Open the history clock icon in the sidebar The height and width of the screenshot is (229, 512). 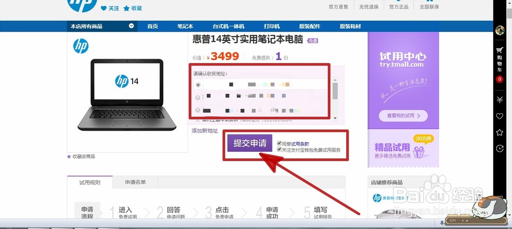pos(500,149)
